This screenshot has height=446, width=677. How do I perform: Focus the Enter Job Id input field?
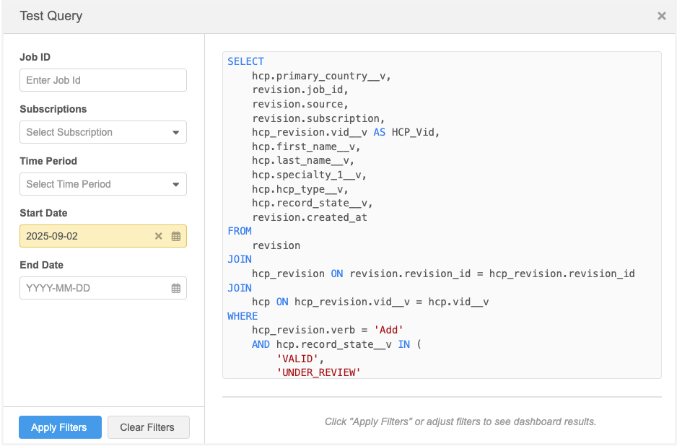pyautogui.click(x=102, y=80)
